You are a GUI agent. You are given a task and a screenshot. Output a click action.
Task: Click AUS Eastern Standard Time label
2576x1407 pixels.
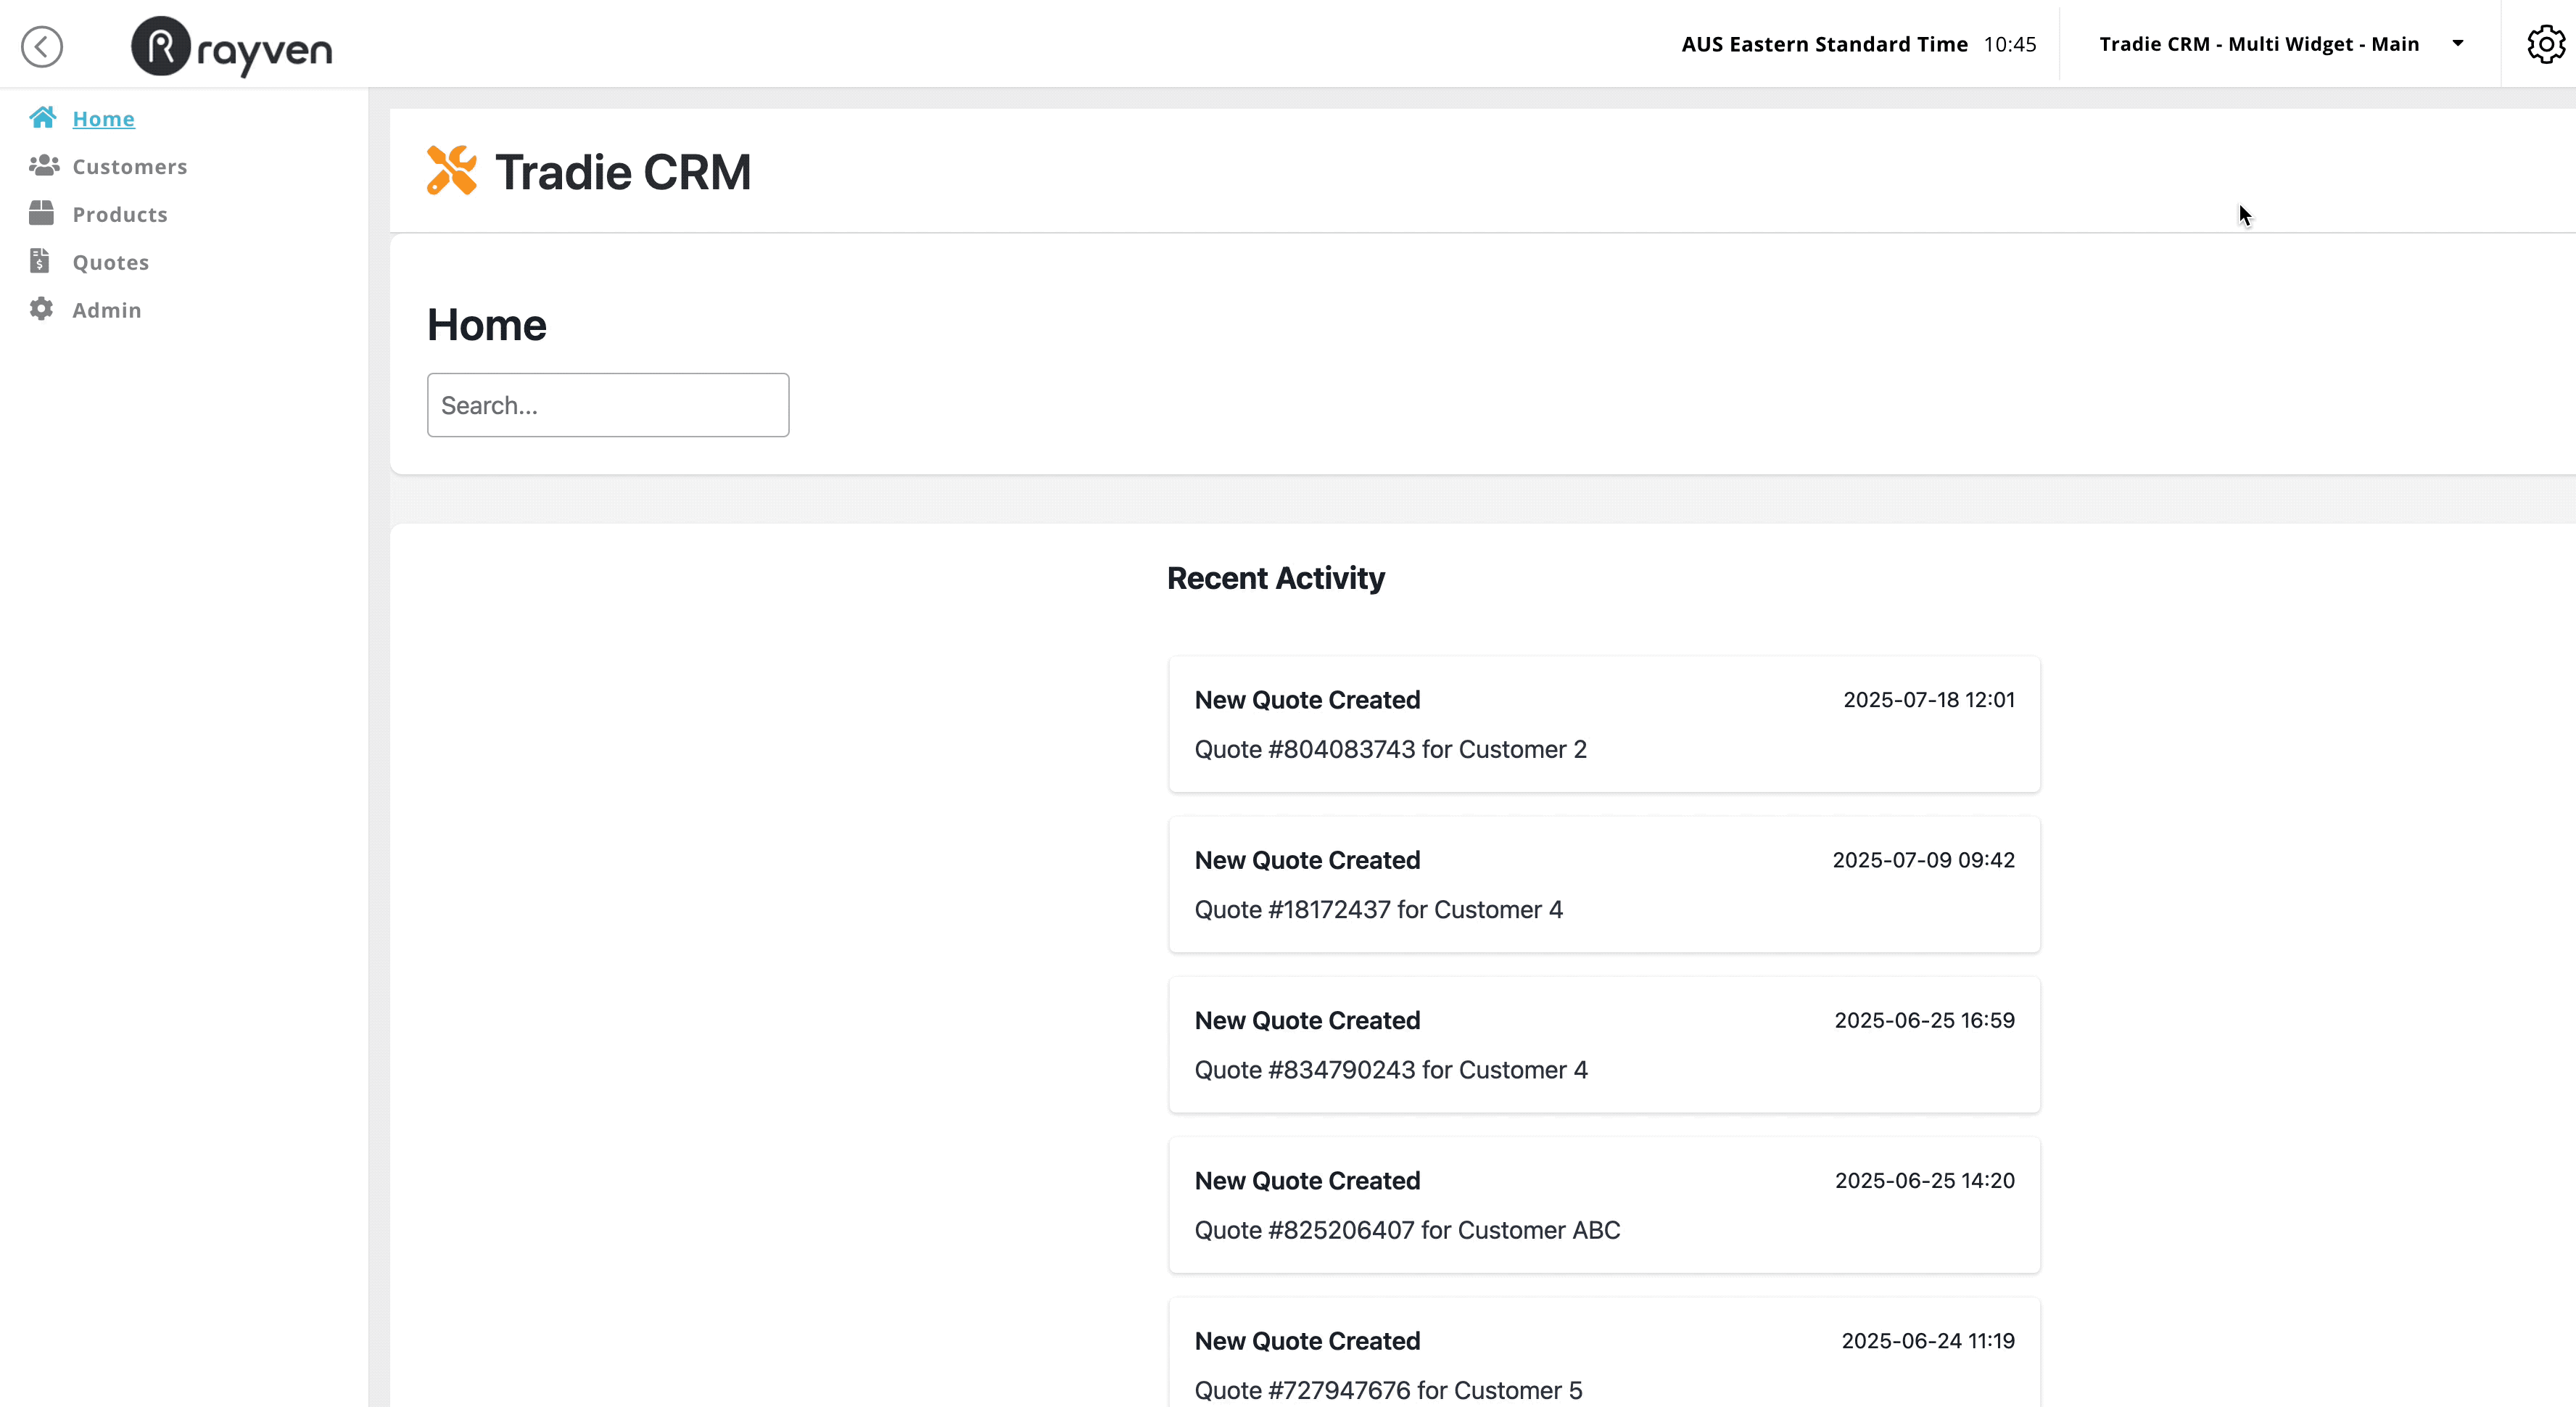(1824, 44)
